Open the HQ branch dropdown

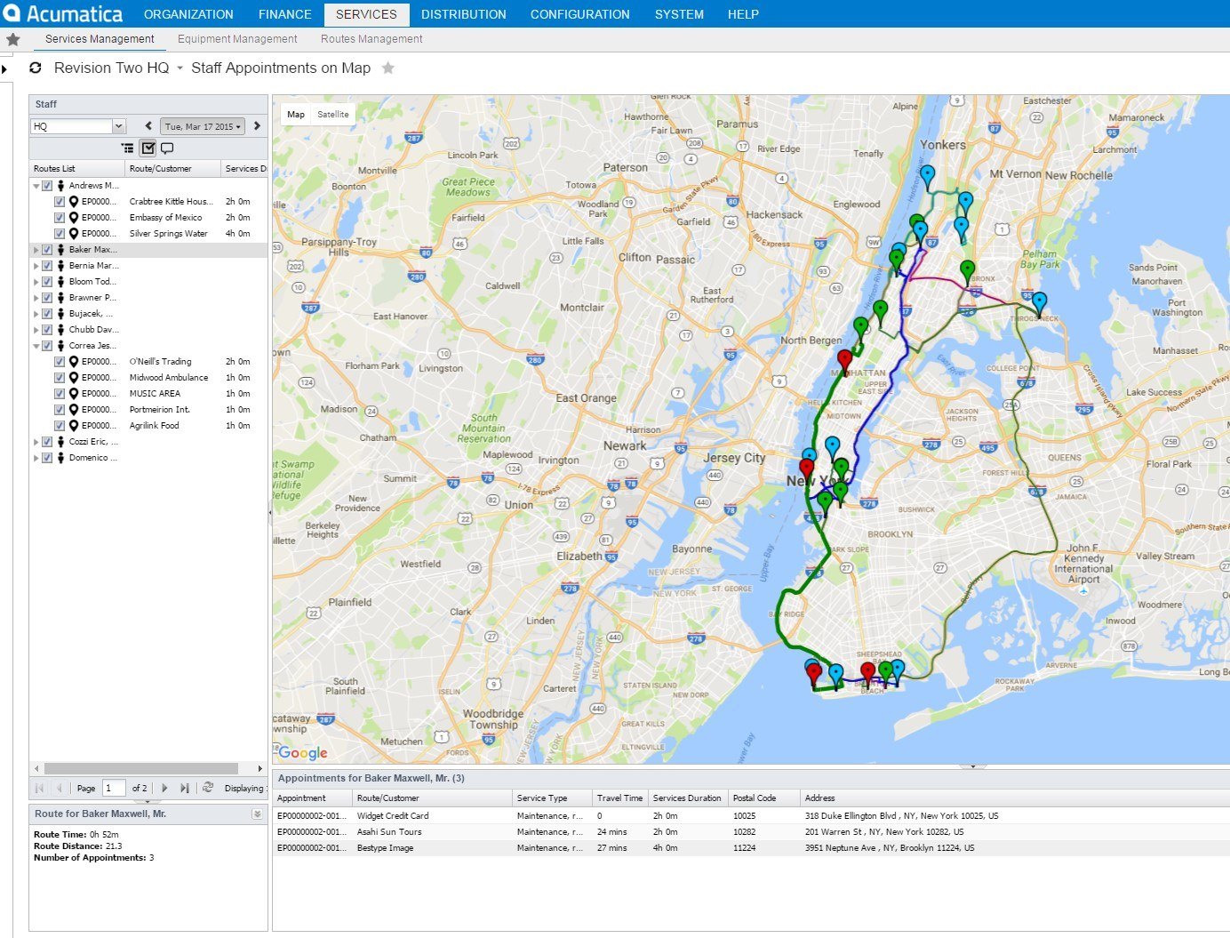pos(119,126)
